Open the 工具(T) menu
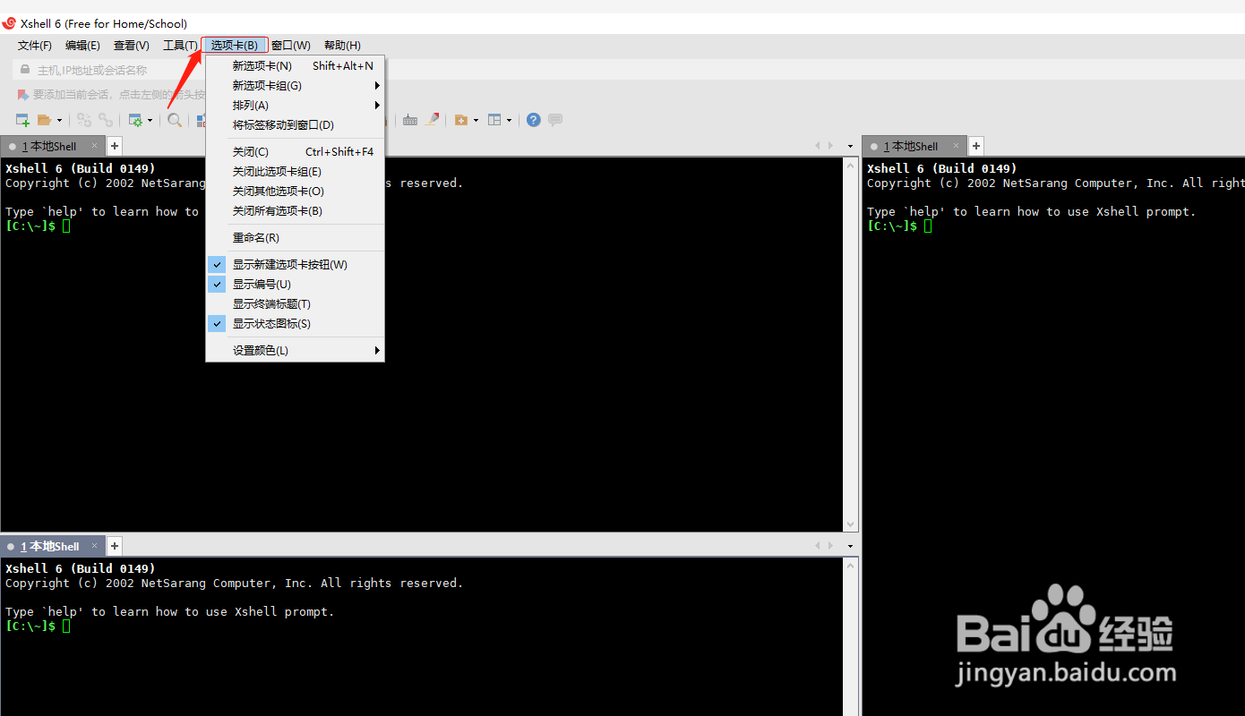This screenshot has height=716, width=1245. pyautogui.click(x=180, y=46)
